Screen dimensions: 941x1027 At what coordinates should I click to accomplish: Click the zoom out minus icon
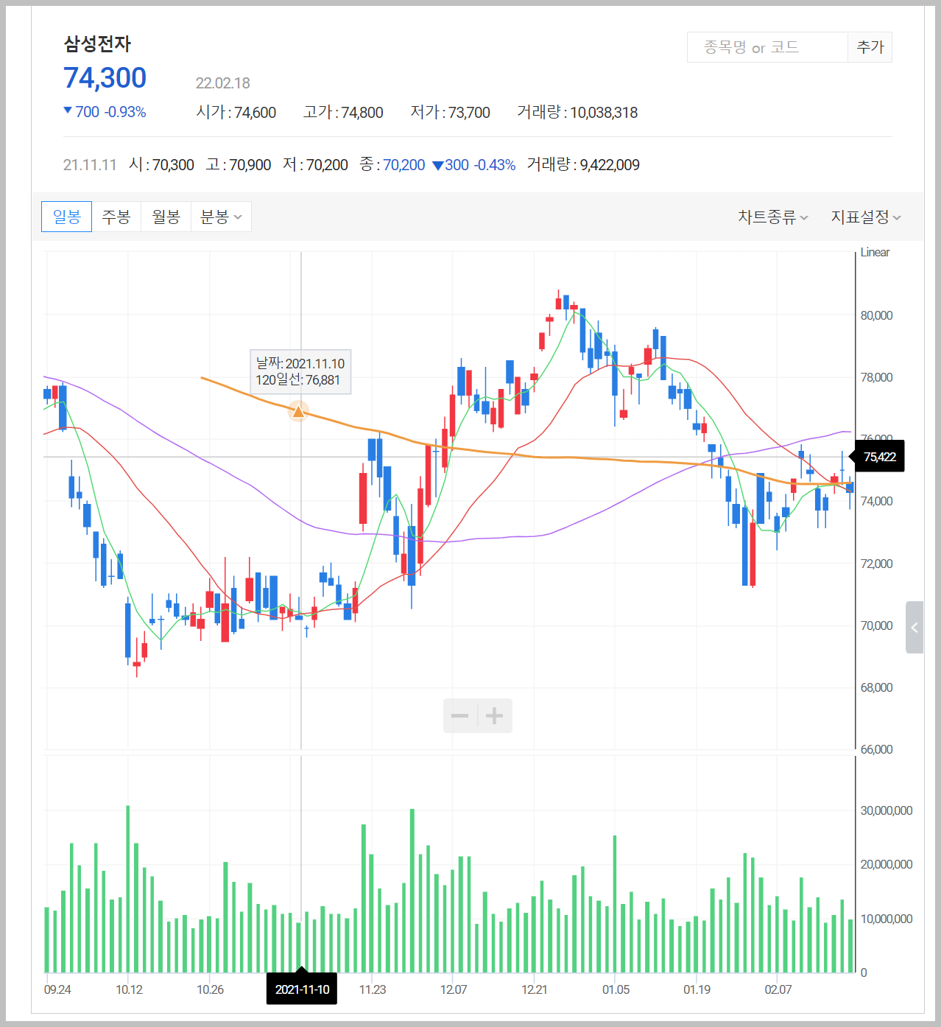460,715
